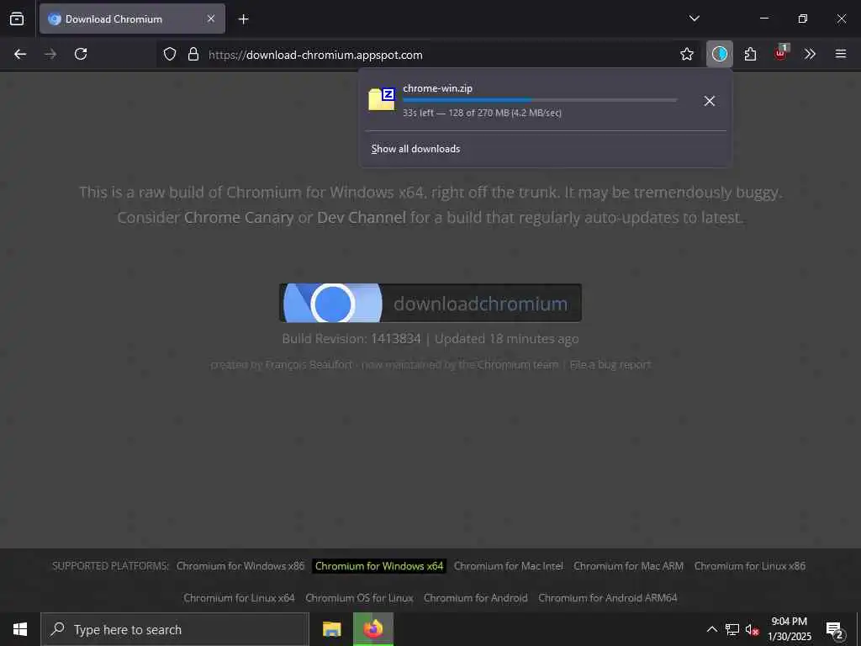The height and width of the screenshot is (646, 861).
Task: Click the muted volume tray icon
Action: tap(752, 630)
